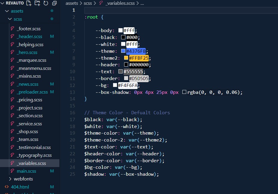Click the assets breadcrumb segment

(72, 3)
